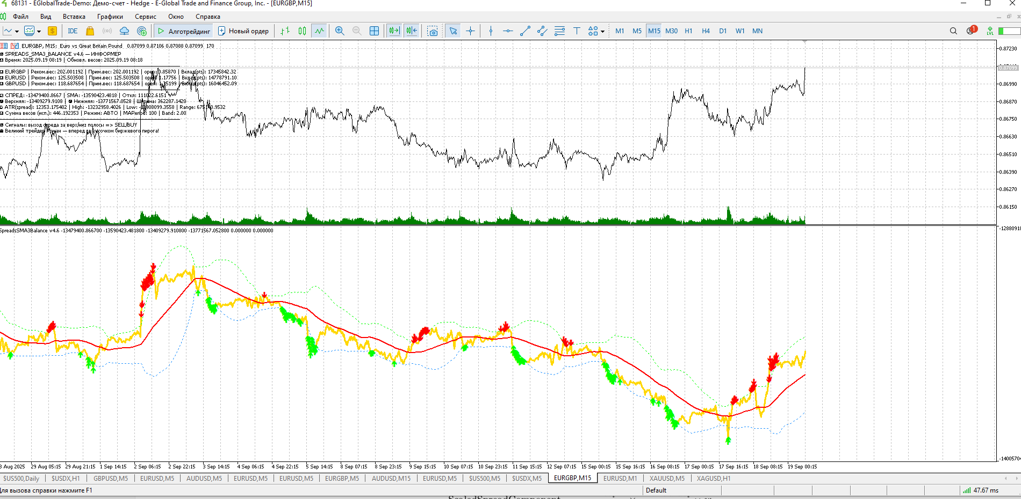Draw a horizontal line on chart

[508, 31]
